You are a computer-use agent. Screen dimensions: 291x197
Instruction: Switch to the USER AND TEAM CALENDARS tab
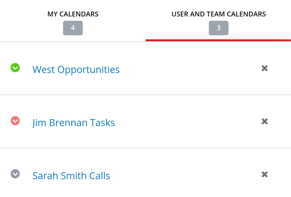(219, 14)
